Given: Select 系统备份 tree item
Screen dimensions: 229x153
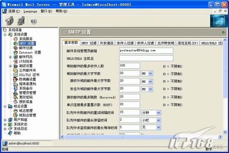Looking at the screenshot, I should click(x=26, y=88).
